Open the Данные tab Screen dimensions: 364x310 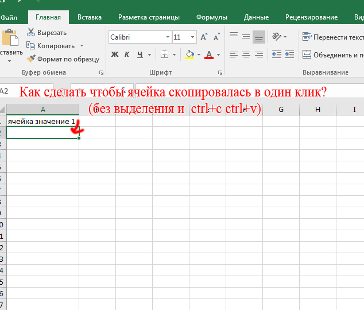(x=256, y=17)
